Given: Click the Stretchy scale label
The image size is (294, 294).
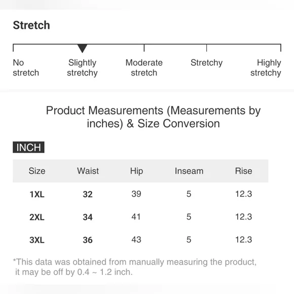Looking at the screenshot, I should 207,63.
